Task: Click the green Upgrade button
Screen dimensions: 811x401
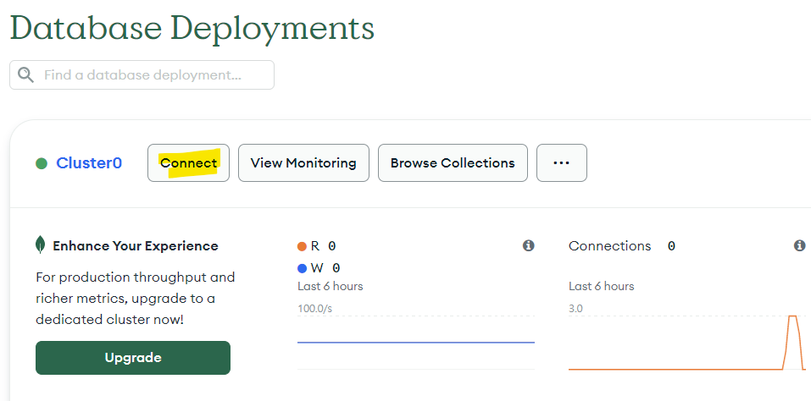Action: [133, 358]
